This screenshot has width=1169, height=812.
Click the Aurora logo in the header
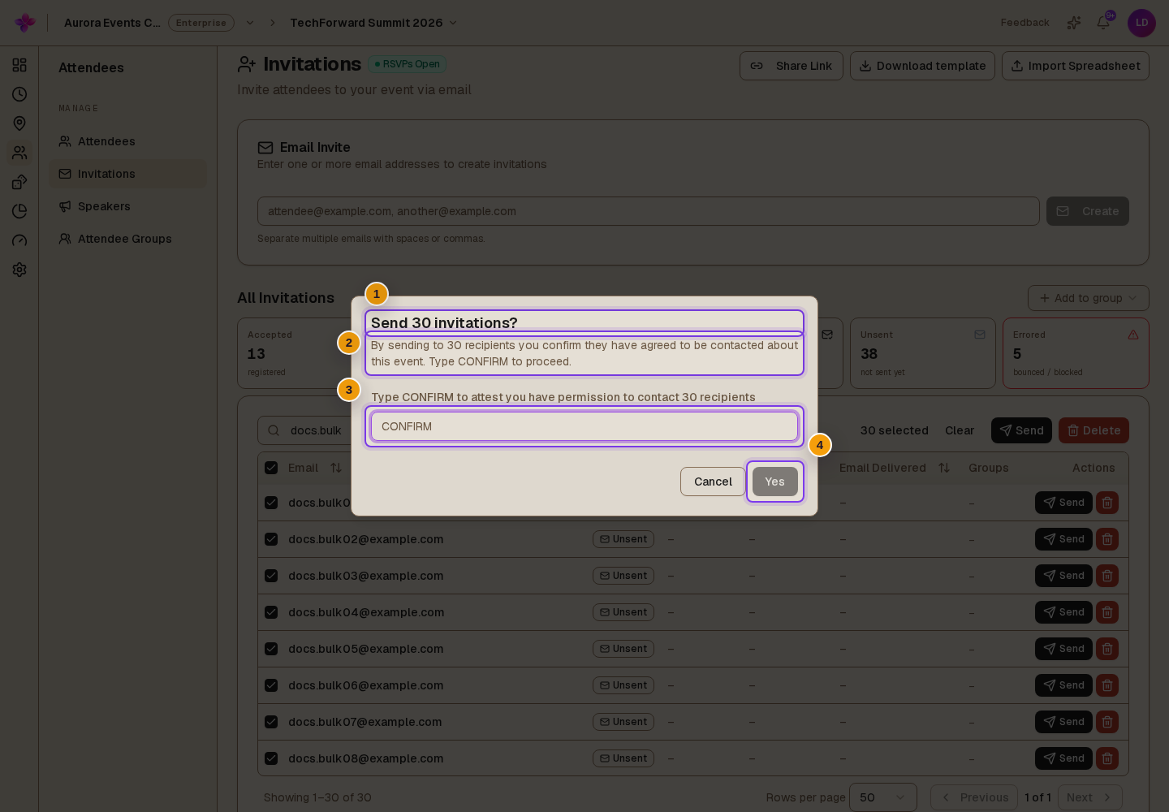25,23
